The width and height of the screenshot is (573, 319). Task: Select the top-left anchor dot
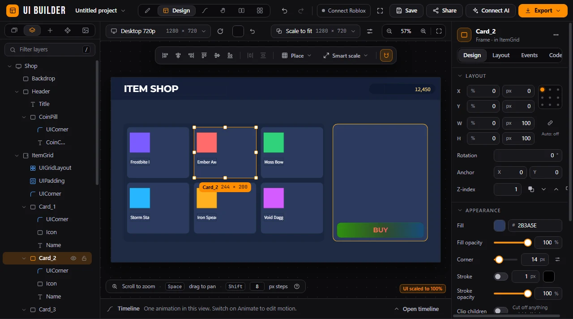[x=543, y=90]
